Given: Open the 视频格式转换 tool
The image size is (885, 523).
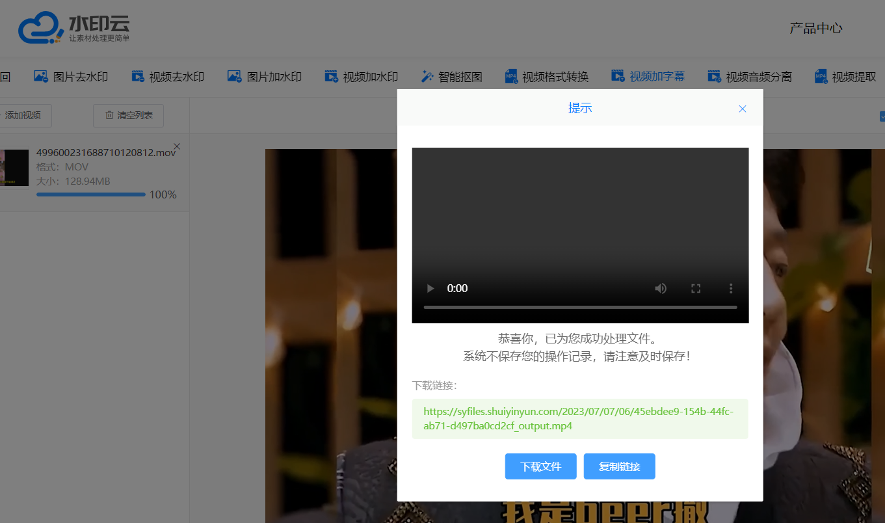Looking at the screenshot, I should click(x=547, y=77).
